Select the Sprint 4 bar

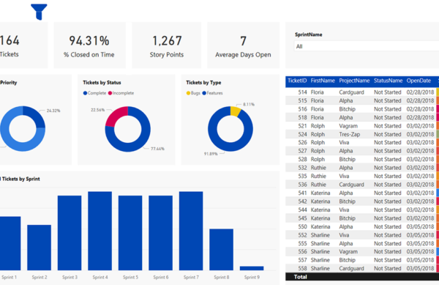point(100,231)
